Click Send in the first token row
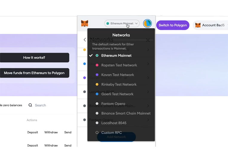228x162 pixels. [68, 132]
